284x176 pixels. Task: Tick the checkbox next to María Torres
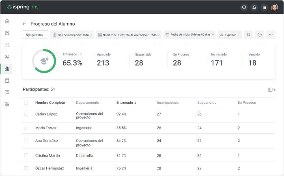[x=26, y=128]
